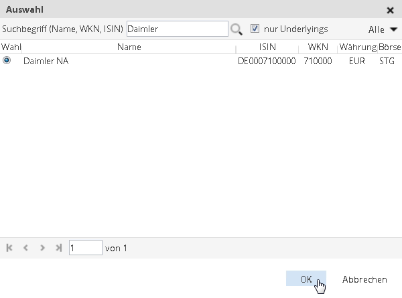Sort by the WKN column header
The height and width of the screenshot is (298, 402).
tap(318, 47)
